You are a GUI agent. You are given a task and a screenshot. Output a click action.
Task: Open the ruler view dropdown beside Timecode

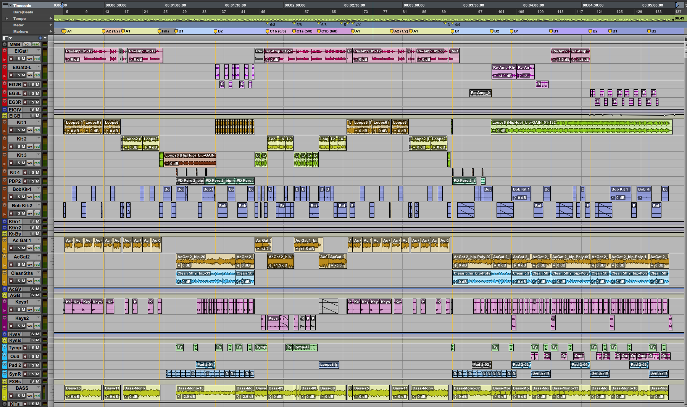point(11,5)
